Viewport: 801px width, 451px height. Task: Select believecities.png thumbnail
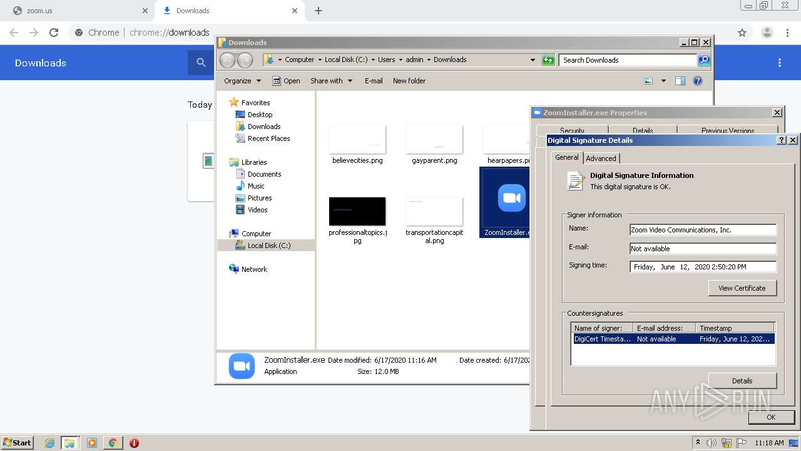357,140
